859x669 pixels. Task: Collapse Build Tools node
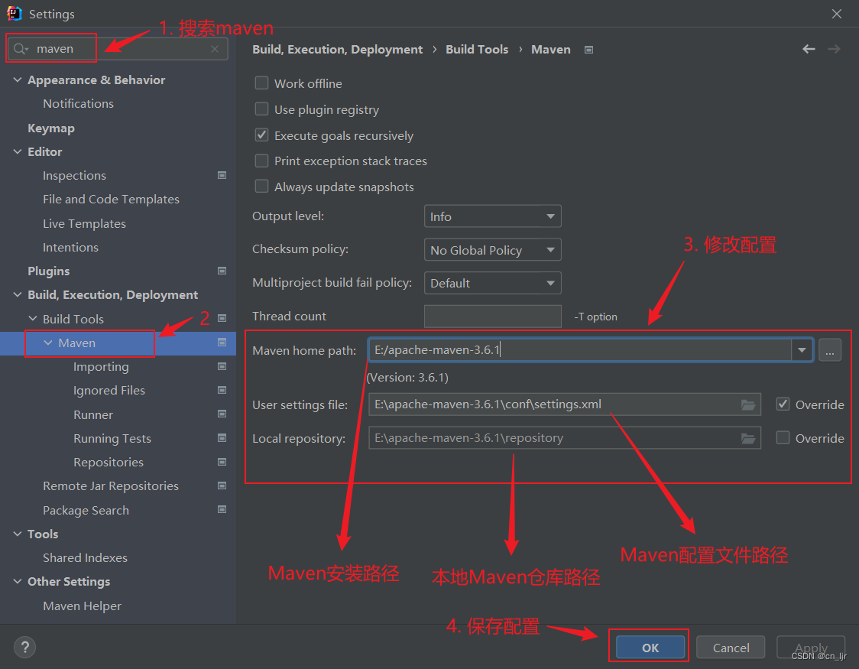[33, 318]
